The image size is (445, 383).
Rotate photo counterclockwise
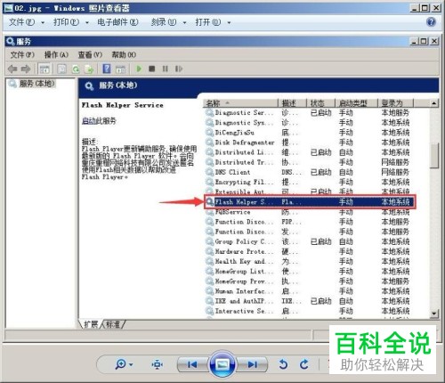283,364
